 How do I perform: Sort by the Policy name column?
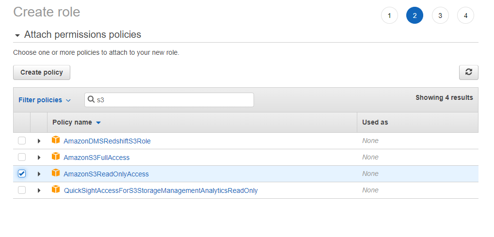click(x=77, y=122)
